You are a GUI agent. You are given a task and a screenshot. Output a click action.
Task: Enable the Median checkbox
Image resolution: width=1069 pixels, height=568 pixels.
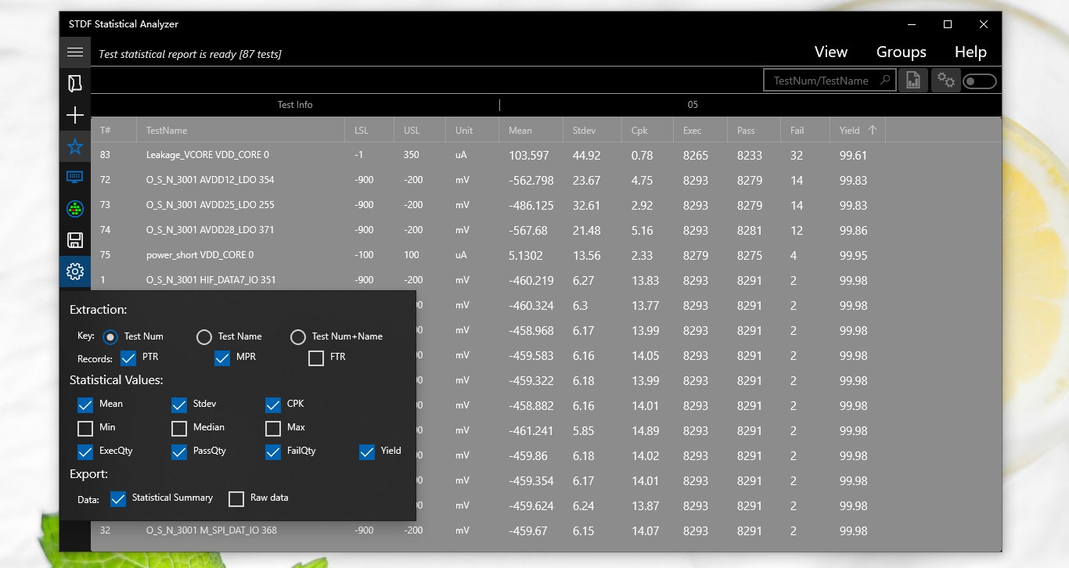tap(179, 429)
